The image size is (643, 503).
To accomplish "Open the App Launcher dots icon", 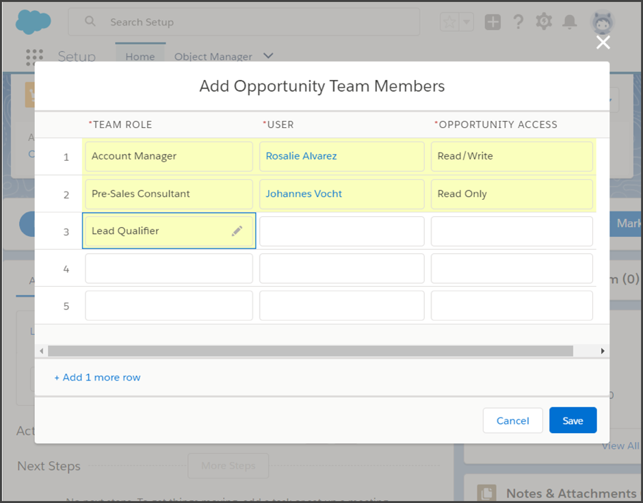I will [x=34, y=57].
